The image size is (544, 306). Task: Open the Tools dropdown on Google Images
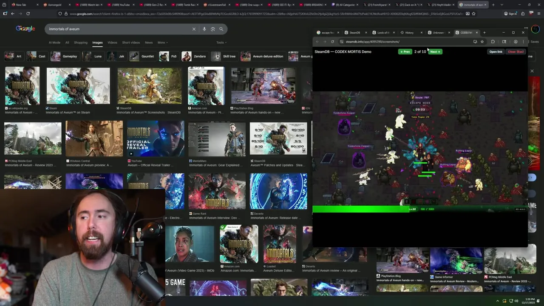[221, 42]
